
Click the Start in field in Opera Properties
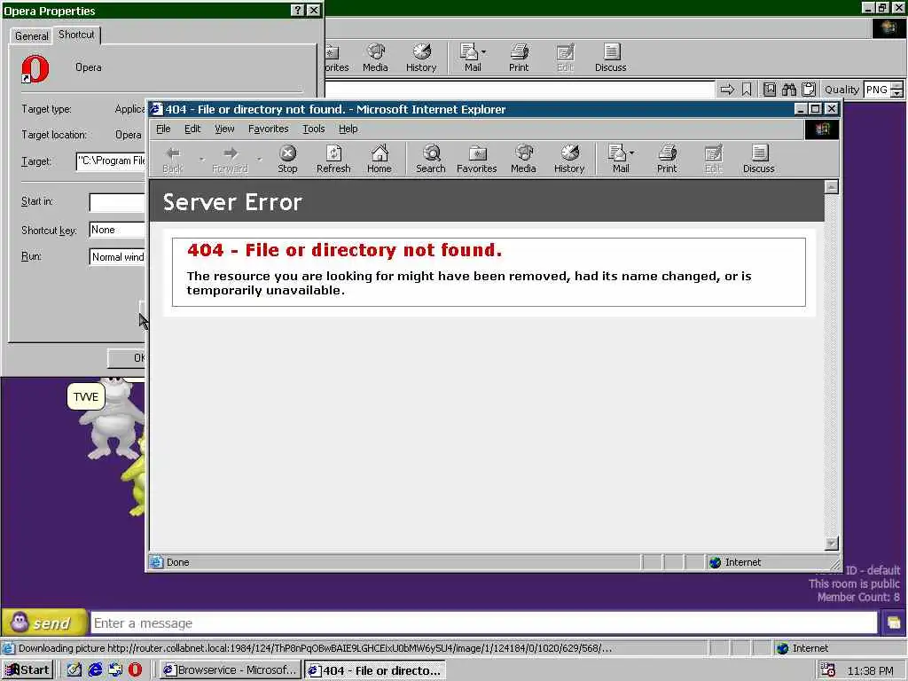117,202
